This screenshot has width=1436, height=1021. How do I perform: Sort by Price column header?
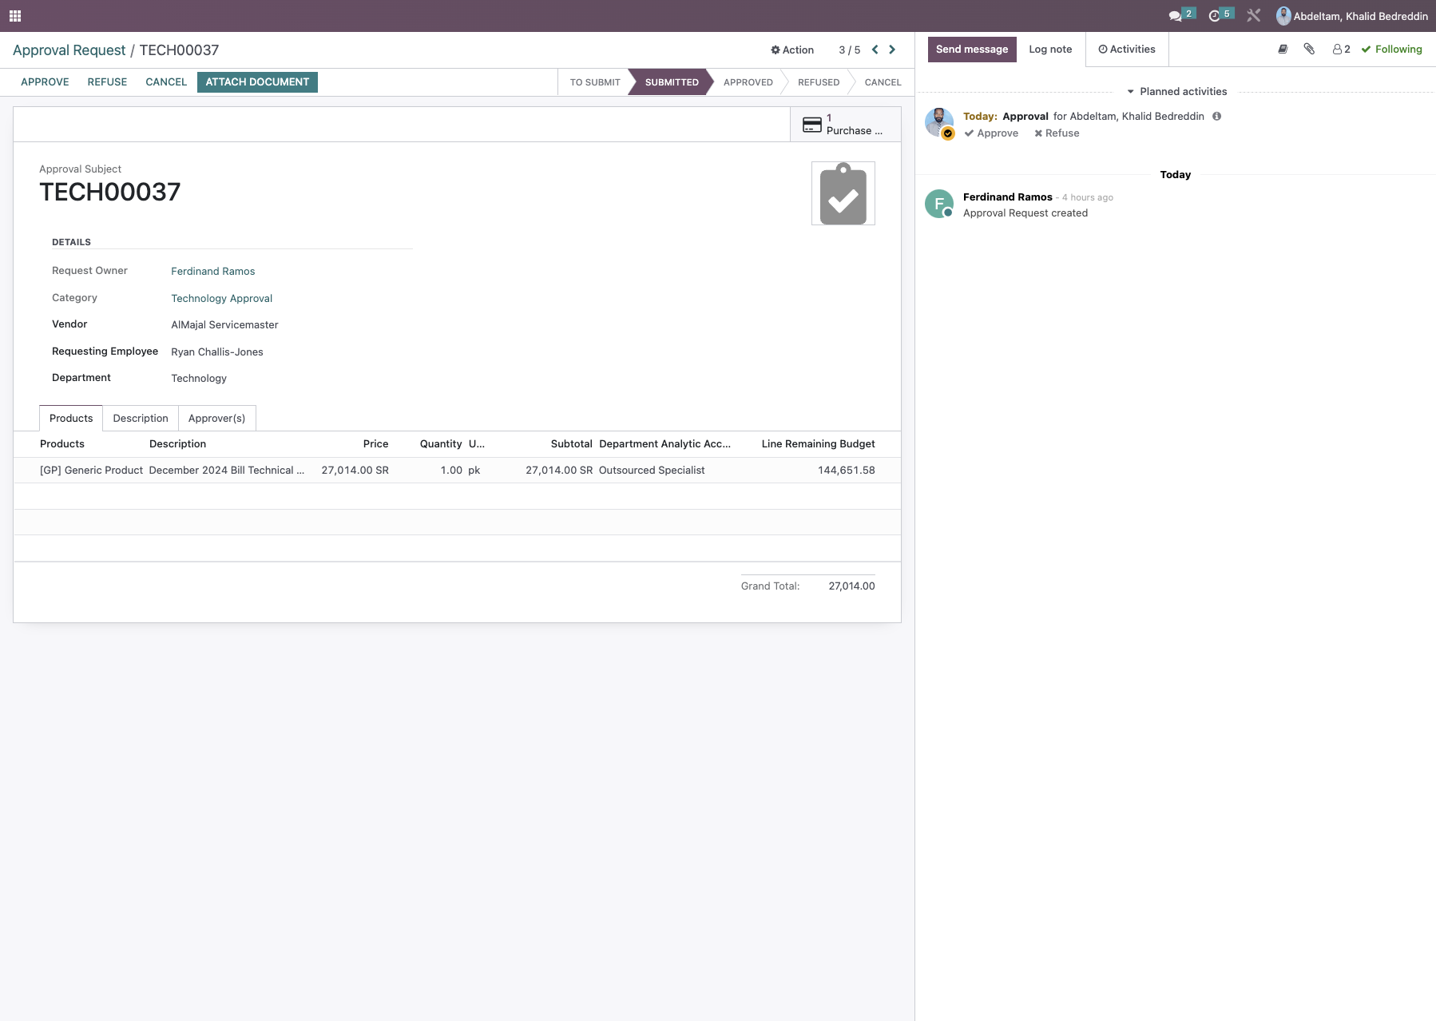(x=375, y=444)
